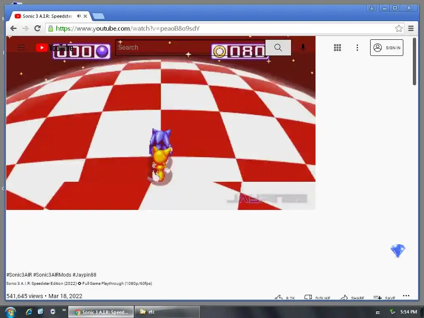Screen dimensions: 424x318
Task: Select the Sonic 3 A.I.R: Speedster tab
Action: pos(47,16)
